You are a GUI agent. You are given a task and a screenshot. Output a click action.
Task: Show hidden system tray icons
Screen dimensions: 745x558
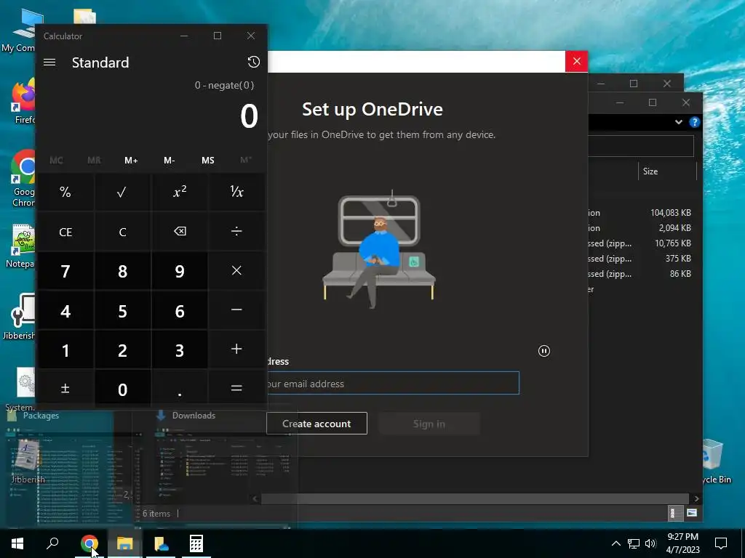(x=615, y=543)
